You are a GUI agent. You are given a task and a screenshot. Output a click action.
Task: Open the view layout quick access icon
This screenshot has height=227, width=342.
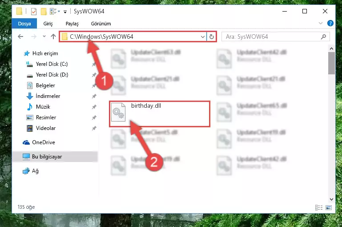point(53,12)
